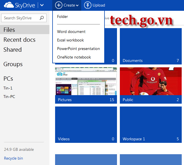Screen dimensions: 184x165
Task: Open the Workspace 1 folder tile
Action: click(x=151, y=125)
